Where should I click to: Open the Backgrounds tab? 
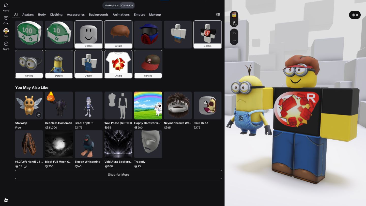tap(99, 14)
